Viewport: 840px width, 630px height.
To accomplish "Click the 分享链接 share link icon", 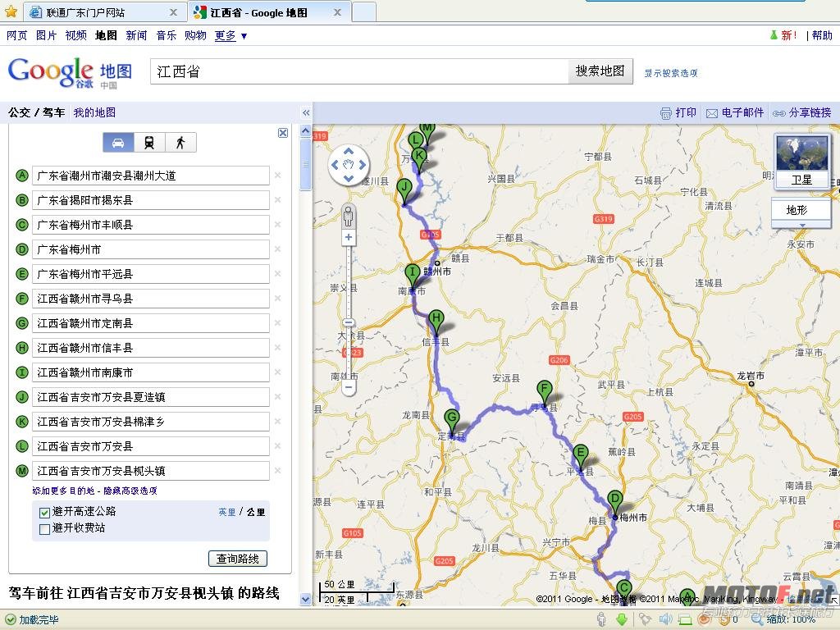I will pyautogui.click(x=802, y=112).
